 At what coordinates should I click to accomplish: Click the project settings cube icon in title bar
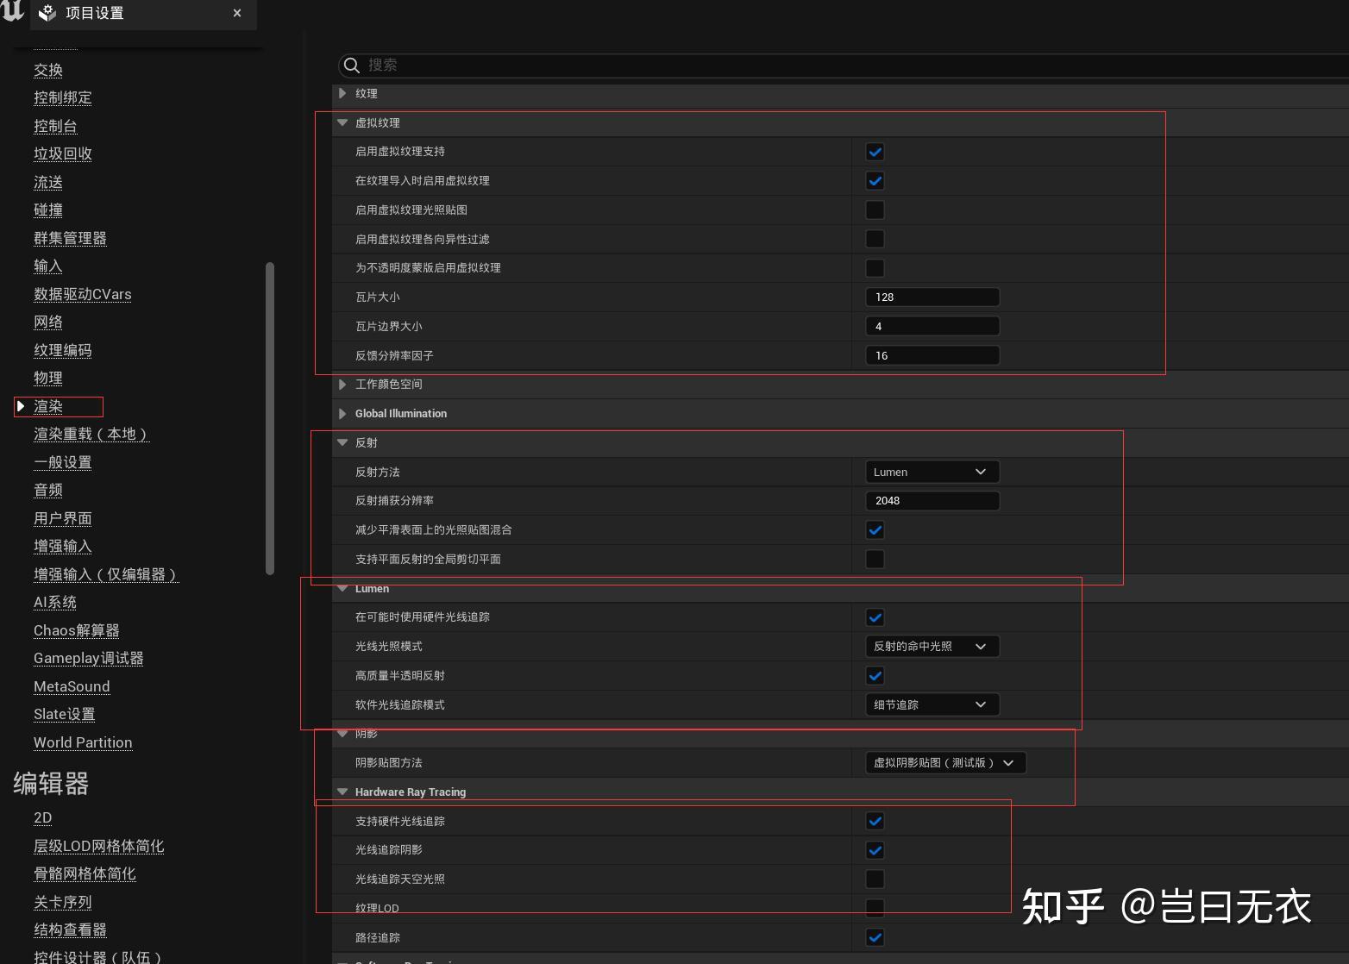click(47, 13)
